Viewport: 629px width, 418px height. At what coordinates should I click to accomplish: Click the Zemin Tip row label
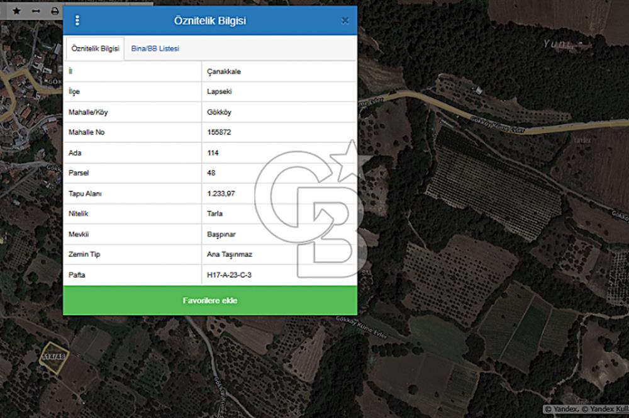(x=84, y=254)
